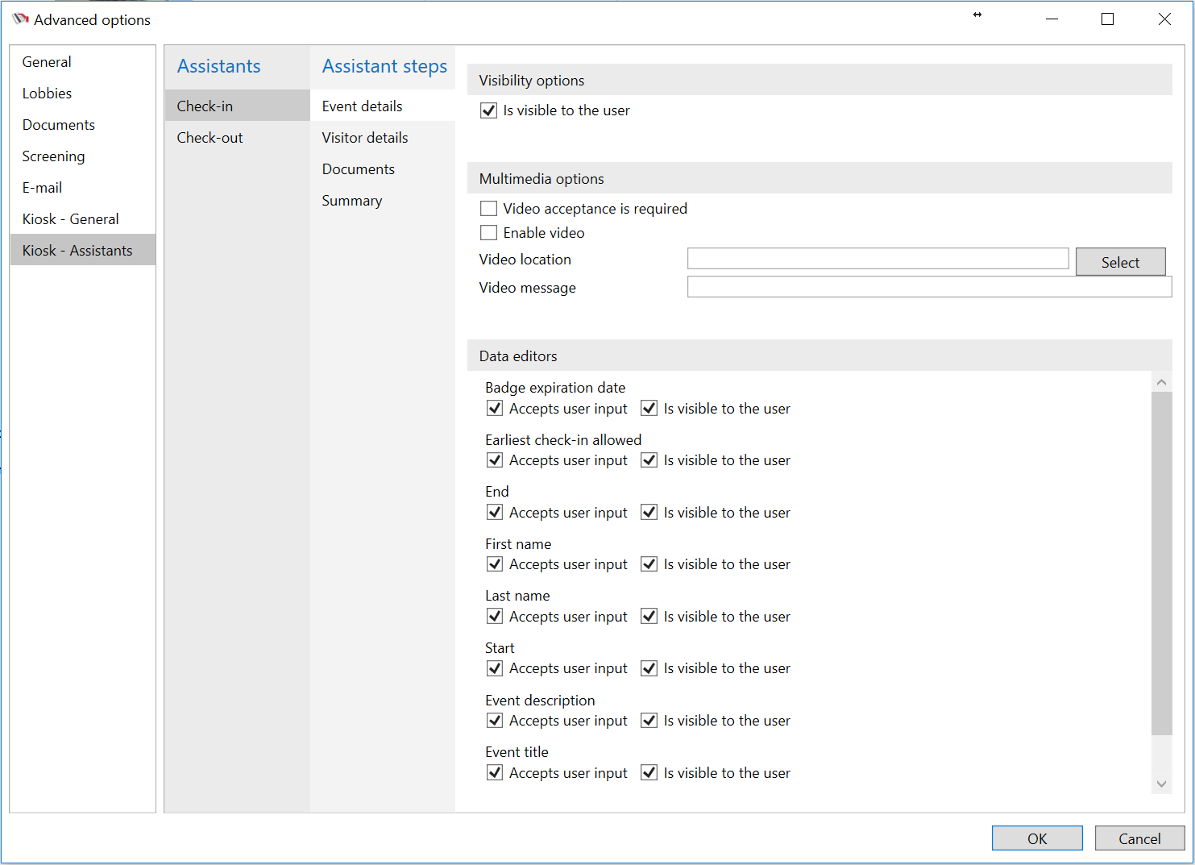This screenshot has height=865, width=1195.
Task: Toggle Event description visible to user
Action: 649,721
